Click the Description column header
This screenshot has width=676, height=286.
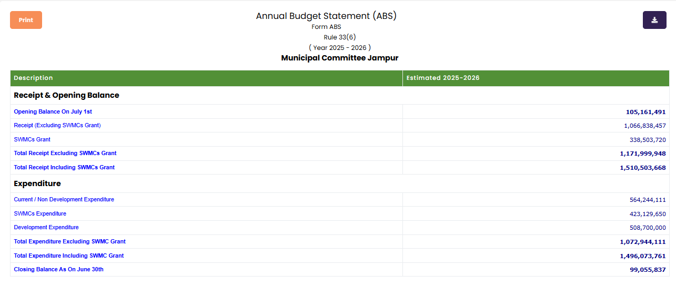coord(33,78)
